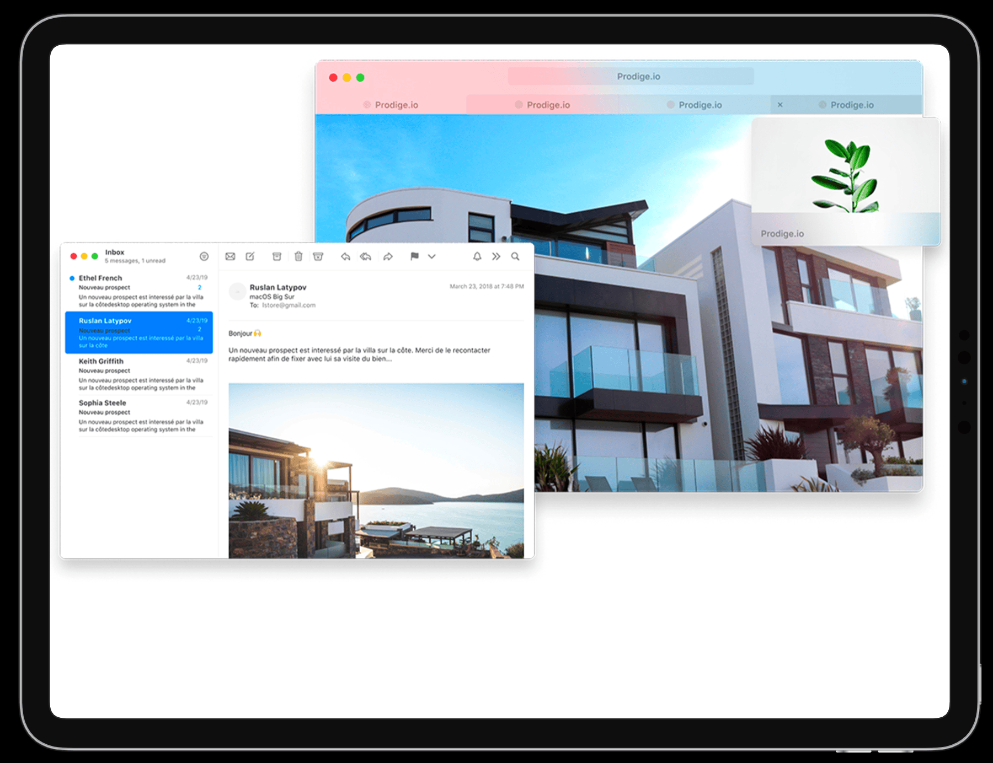Compose a new message
993x763 pixels.
(250, 256)
